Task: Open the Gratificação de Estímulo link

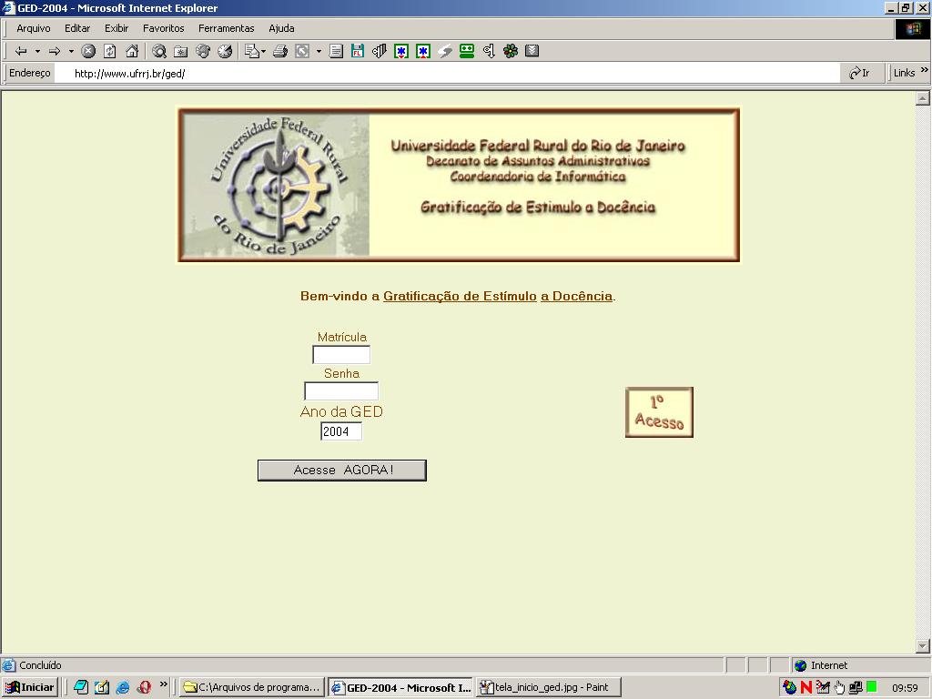Action: [x=460, y=296]
